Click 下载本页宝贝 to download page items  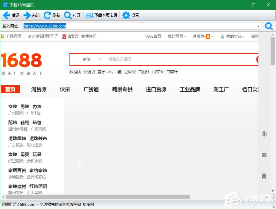[101, 15]
